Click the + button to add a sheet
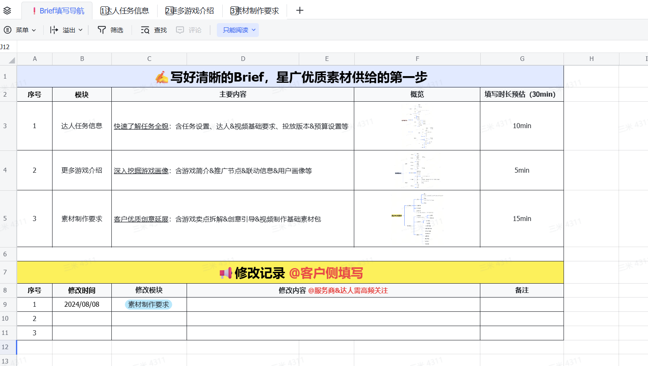 [299, 11]
